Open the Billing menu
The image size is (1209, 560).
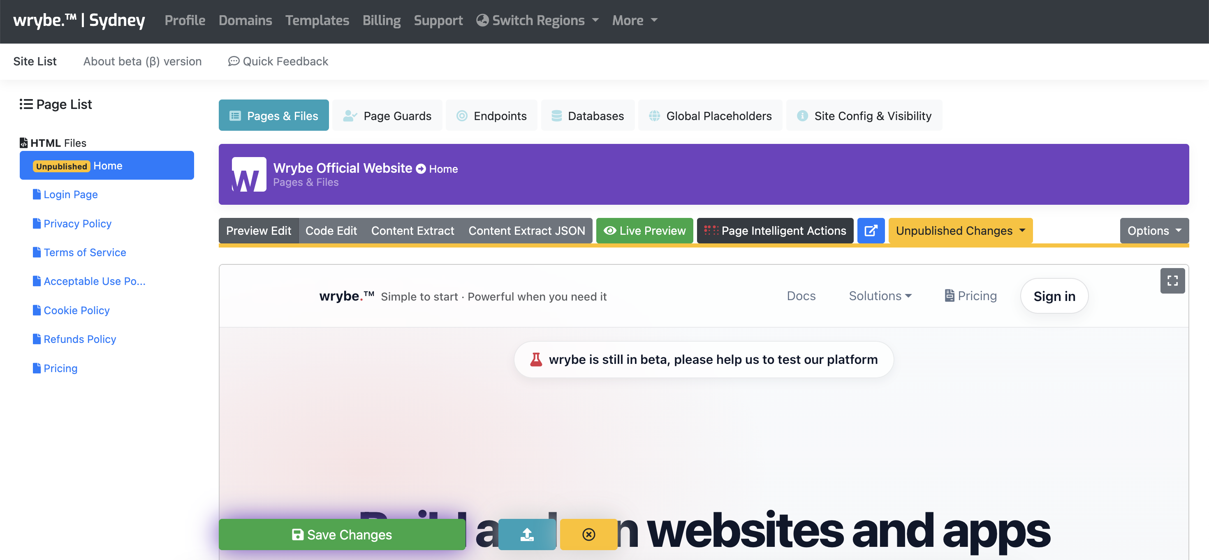381,20
